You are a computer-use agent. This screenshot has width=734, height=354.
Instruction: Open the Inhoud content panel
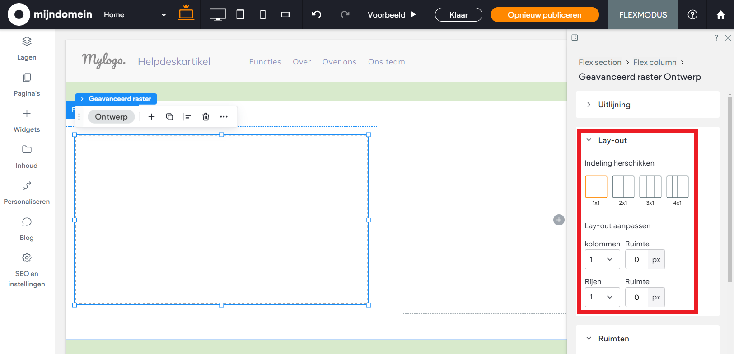click(27, 157)
